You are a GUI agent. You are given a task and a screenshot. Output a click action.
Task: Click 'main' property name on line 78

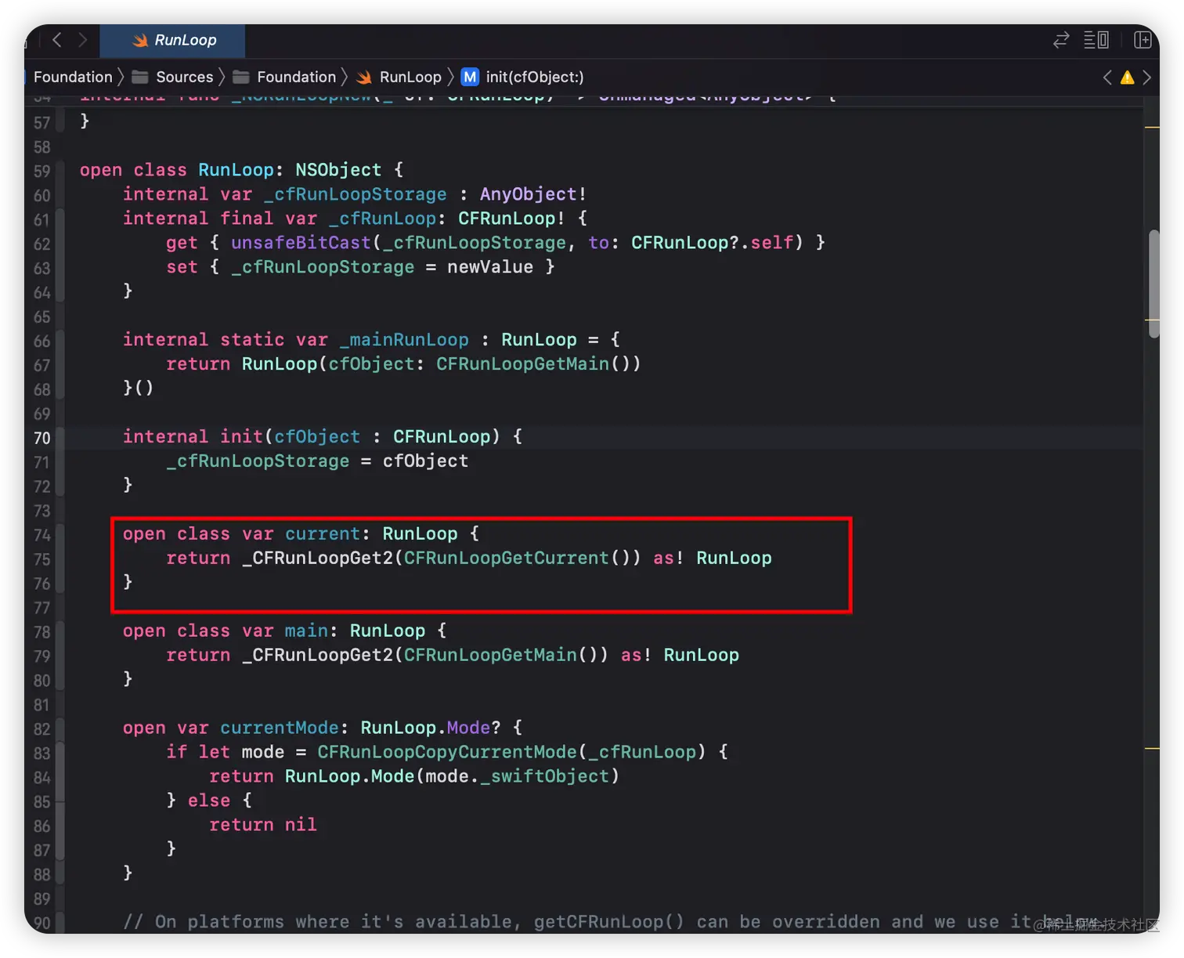coord(306,631)
